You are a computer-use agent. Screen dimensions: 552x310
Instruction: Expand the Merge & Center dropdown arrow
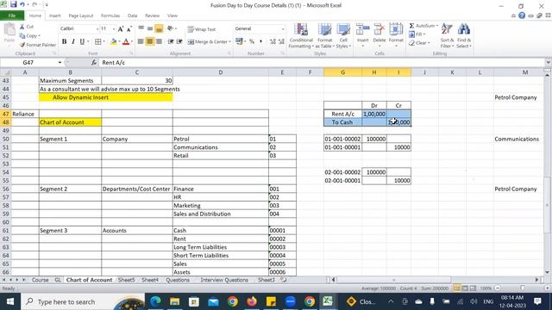pyautogui.click(x=230, y=42)
